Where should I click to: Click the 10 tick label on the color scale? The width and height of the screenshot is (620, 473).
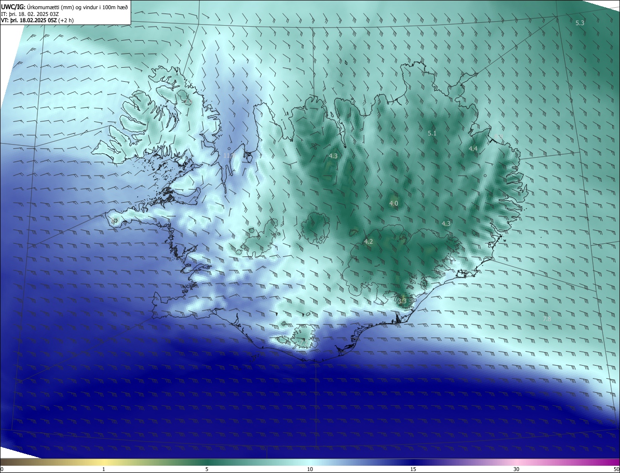click(x=310, y=469)
